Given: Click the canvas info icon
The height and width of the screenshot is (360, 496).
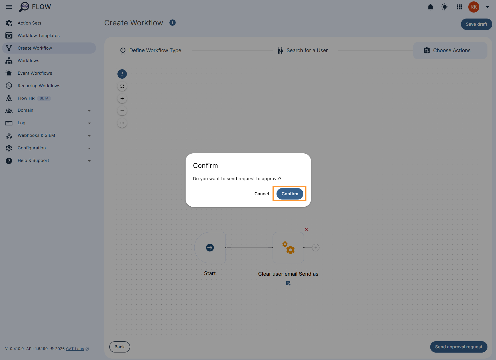Looking at the screenshot, I should click(122, 74).
